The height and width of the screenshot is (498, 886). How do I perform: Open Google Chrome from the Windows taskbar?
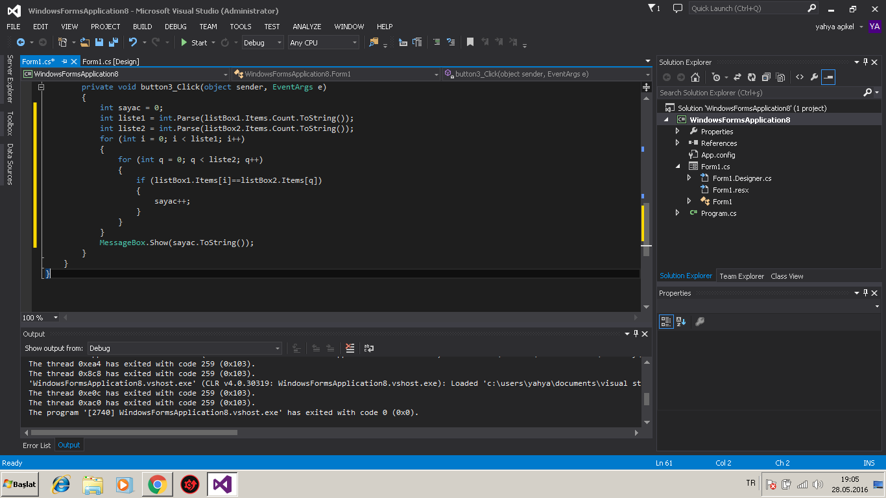coord(157,484)
